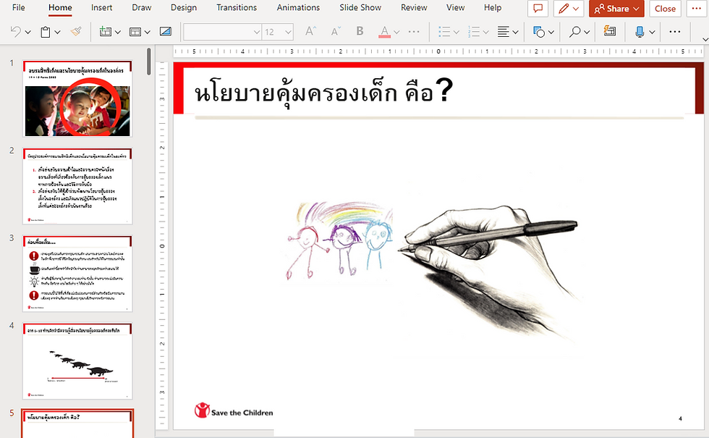Toggle Bold formatting
The width and height of the screenshot is (709, 438).
click(x=360, y=31)
